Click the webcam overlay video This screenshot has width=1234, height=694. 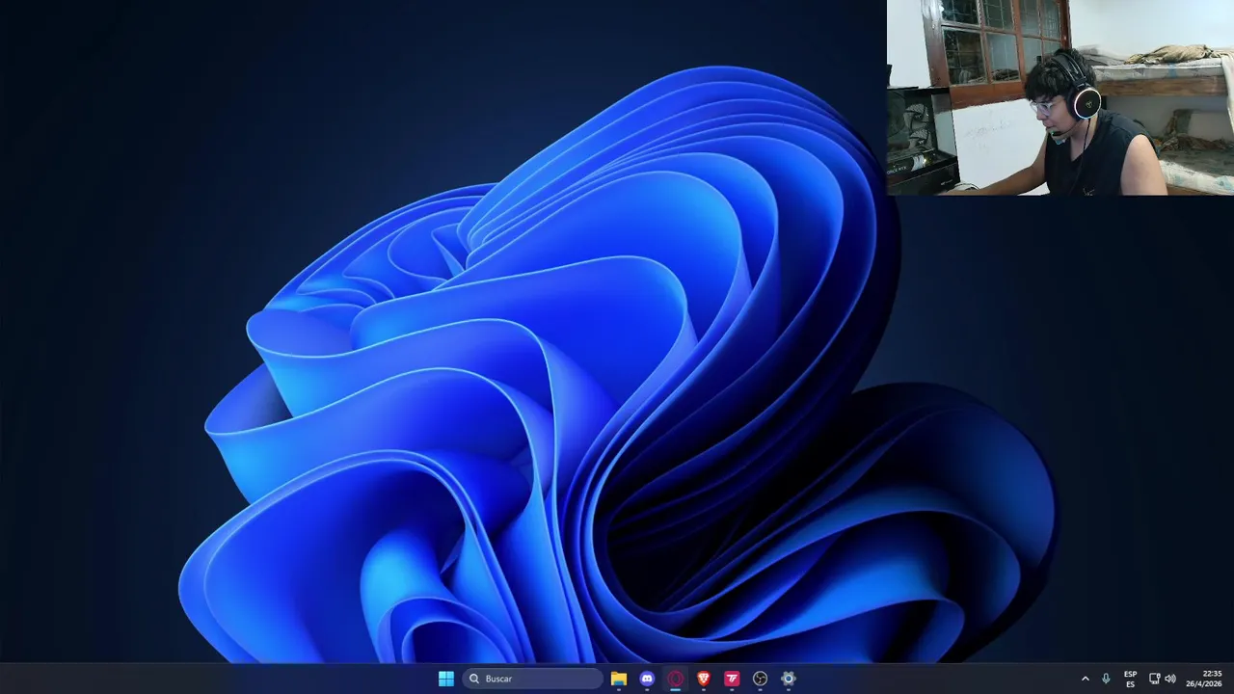(1060, 97)
